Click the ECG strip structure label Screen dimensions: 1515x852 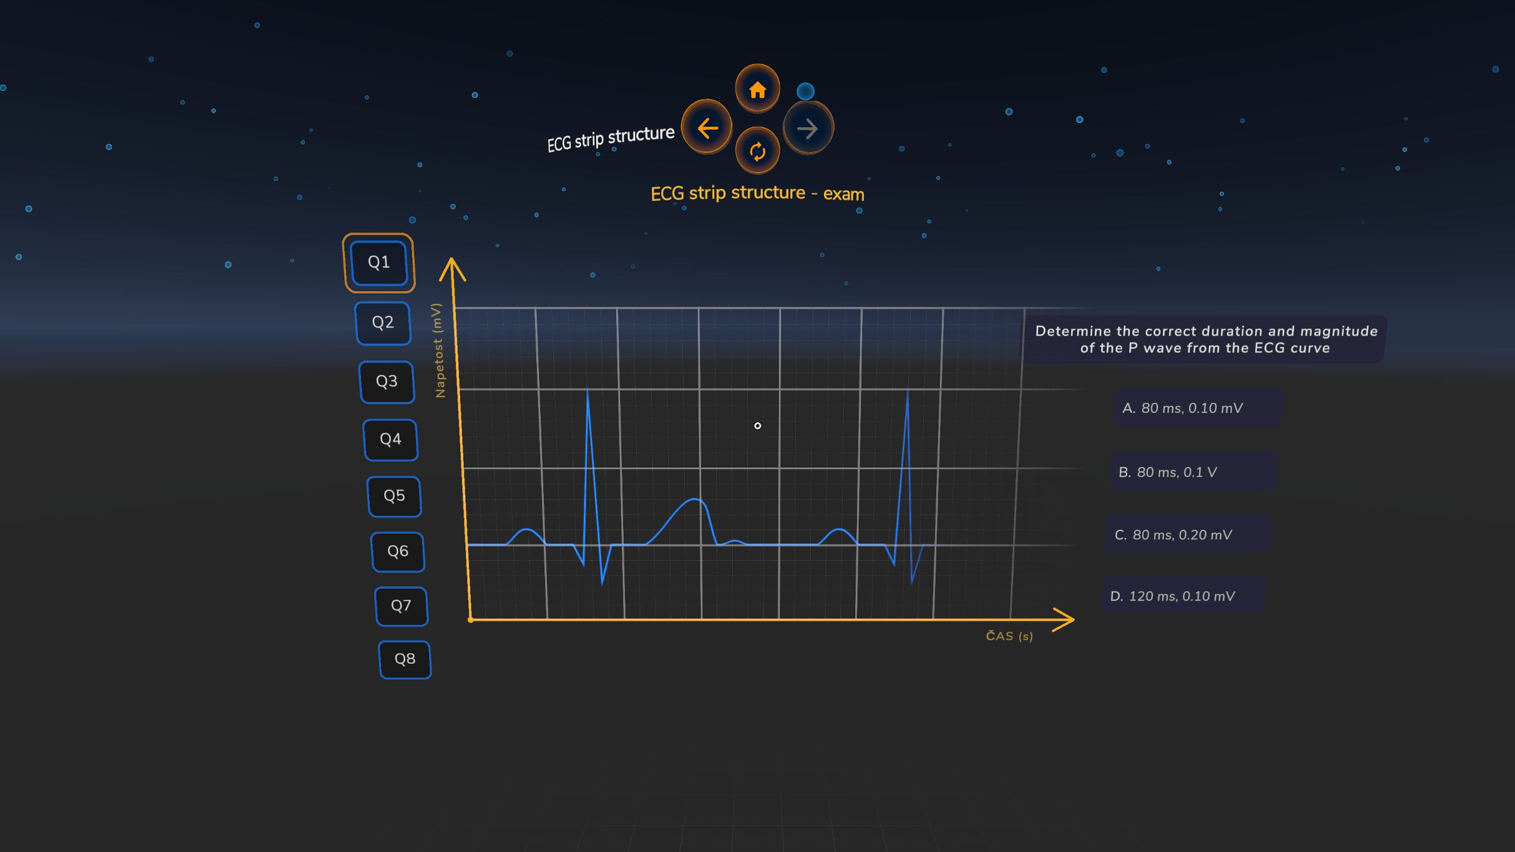point(610,138)
